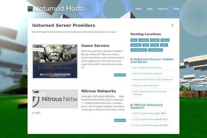Select the Australia hosting location tag

(x=144, y=40)
